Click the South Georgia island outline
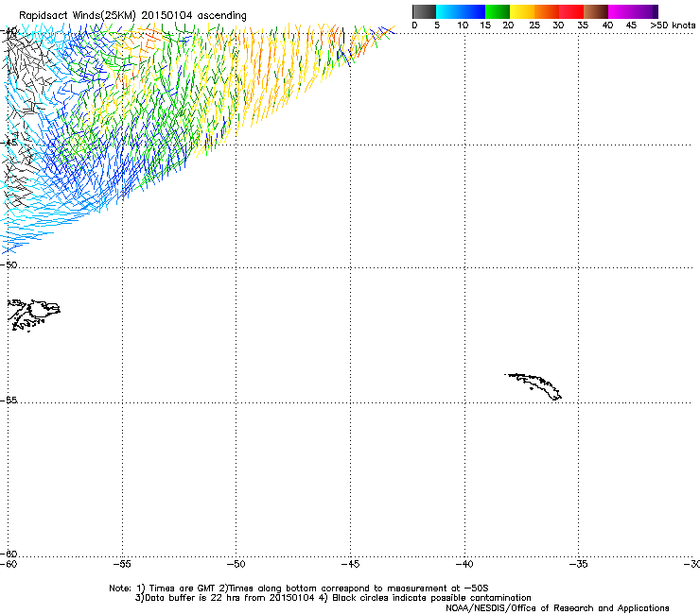This screenshot has height=614, width=700. 534,386
